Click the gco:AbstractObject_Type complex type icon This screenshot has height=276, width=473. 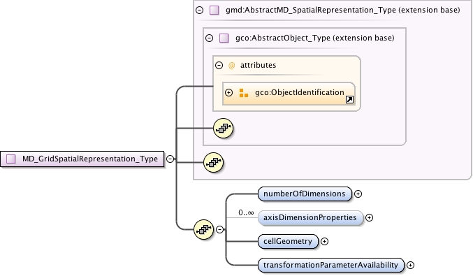[224, 38]
